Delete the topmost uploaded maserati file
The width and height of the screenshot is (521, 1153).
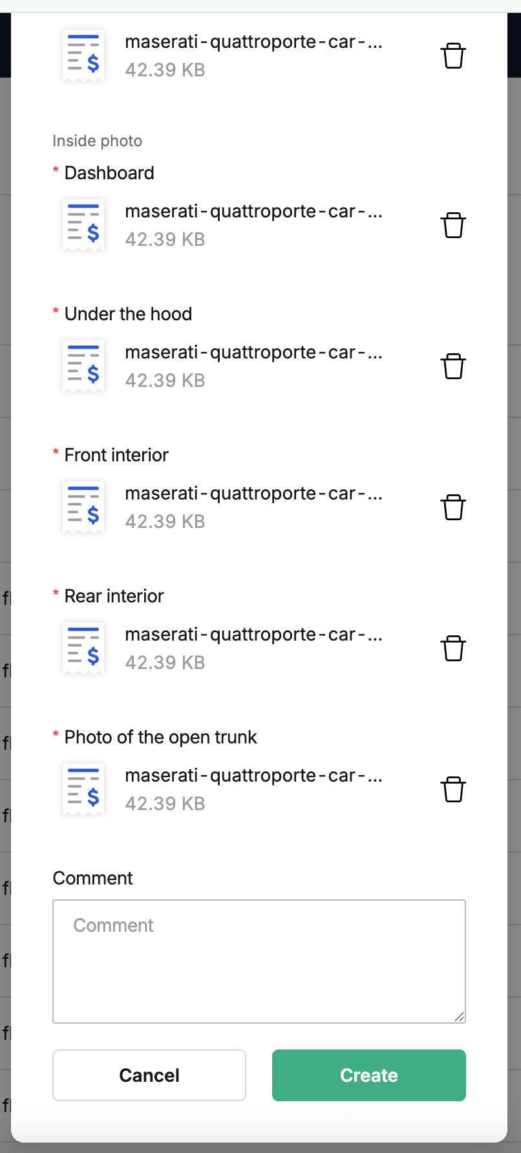click(x=453, y=56)
